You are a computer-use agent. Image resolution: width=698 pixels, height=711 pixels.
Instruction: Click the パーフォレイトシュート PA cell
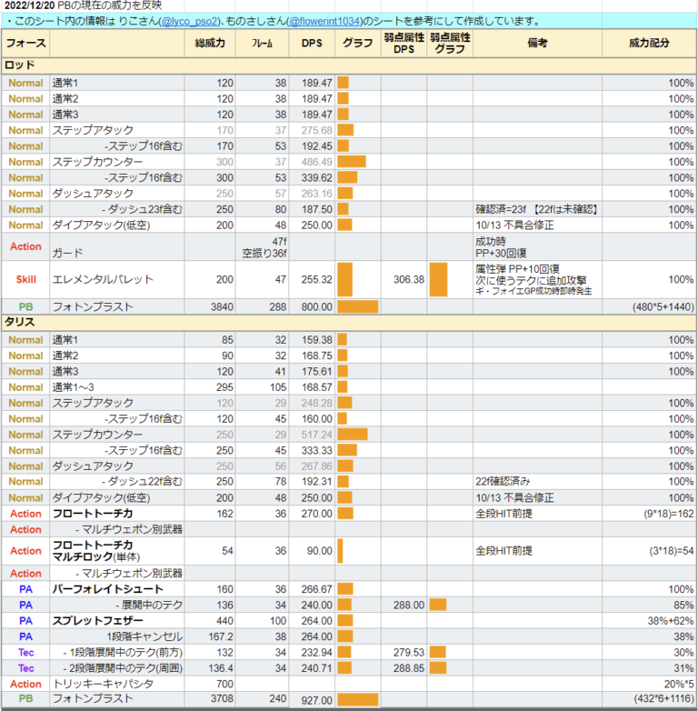117,589
